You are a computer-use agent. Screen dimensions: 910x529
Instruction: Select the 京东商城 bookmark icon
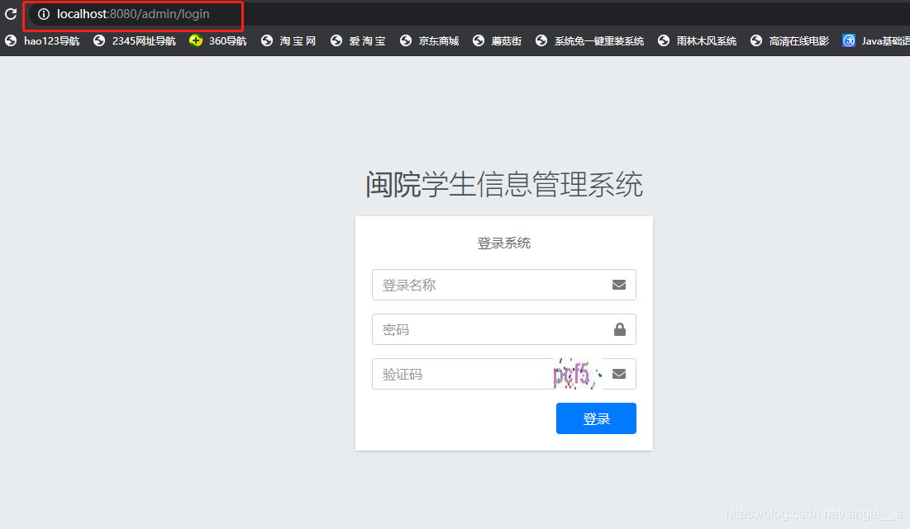point(405,40)
